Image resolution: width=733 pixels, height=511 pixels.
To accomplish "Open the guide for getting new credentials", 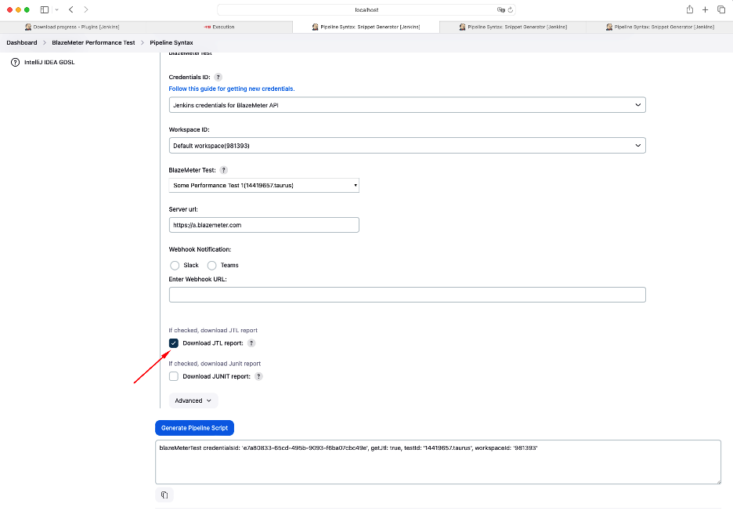I will 232,89.
